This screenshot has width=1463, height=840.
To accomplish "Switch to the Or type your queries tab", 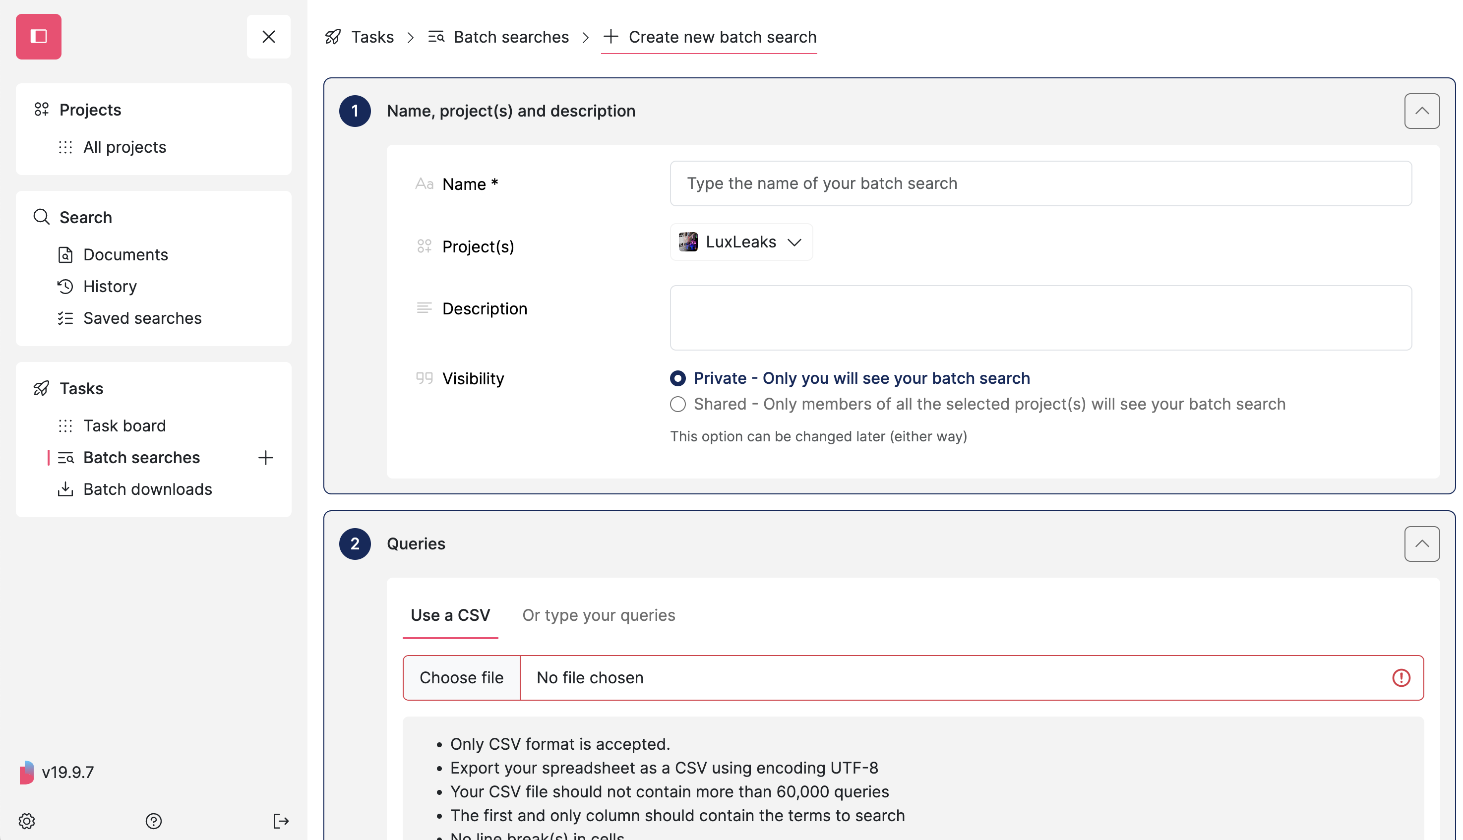I will click(x=598, y=615).
